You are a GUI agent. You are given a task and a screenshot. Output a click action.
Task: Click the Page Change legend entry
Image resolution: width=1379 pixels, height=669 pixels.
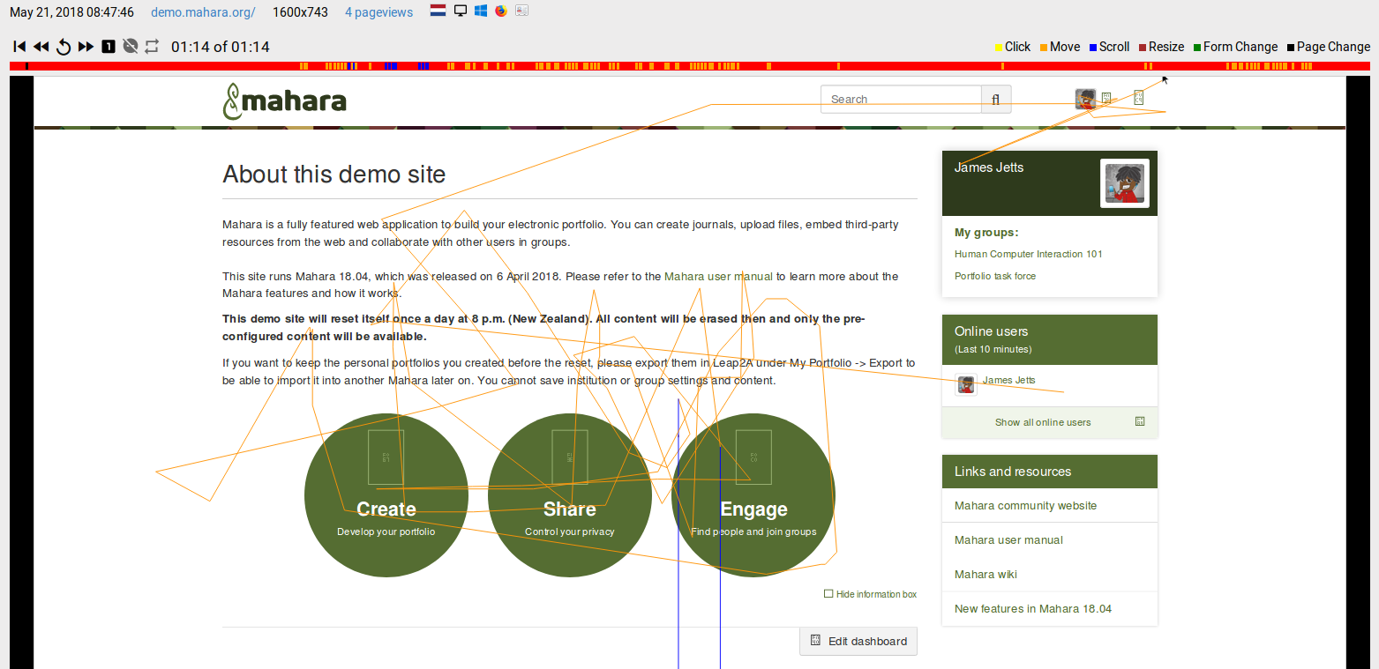pos(1329,47)
